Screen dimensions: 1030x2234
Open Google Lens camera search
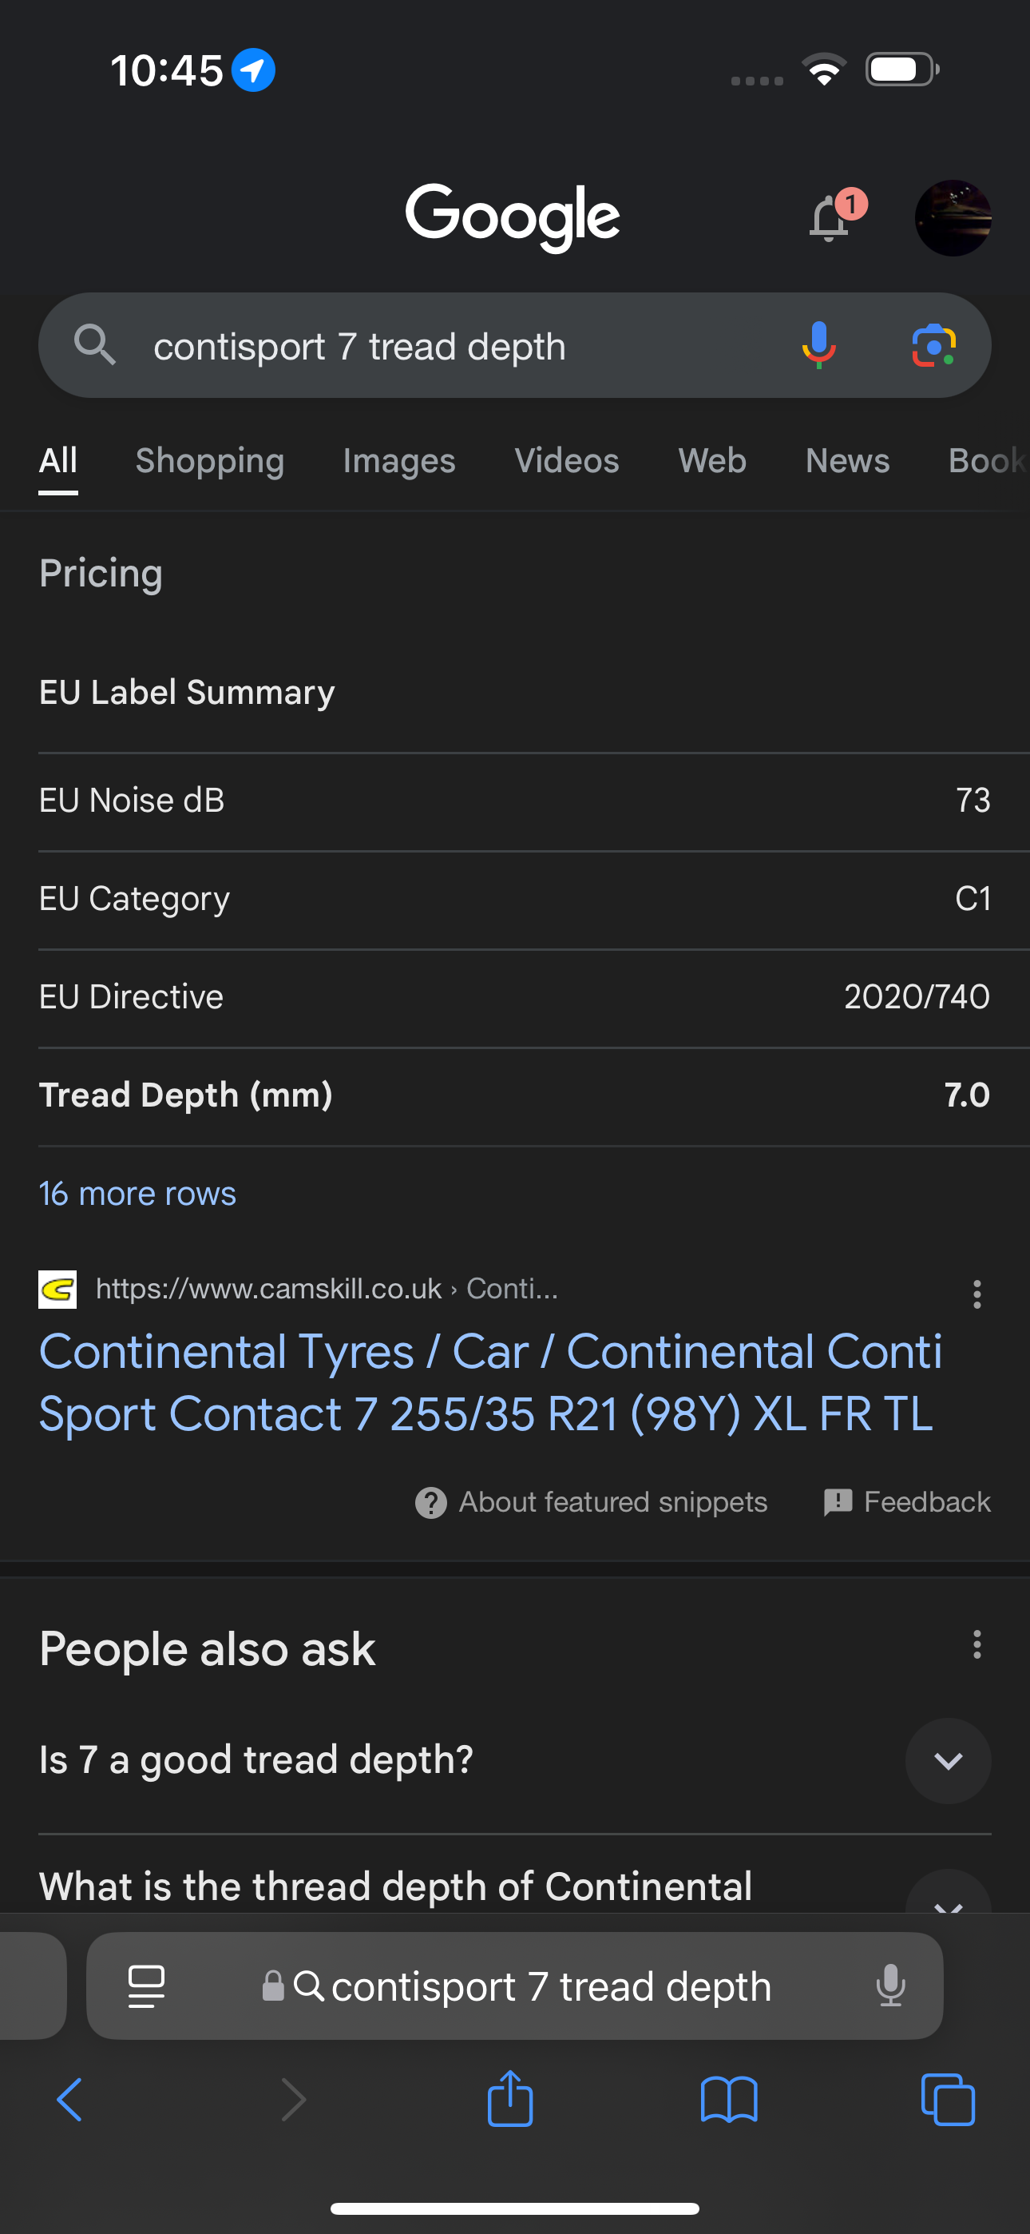click(x=933, y=345)
